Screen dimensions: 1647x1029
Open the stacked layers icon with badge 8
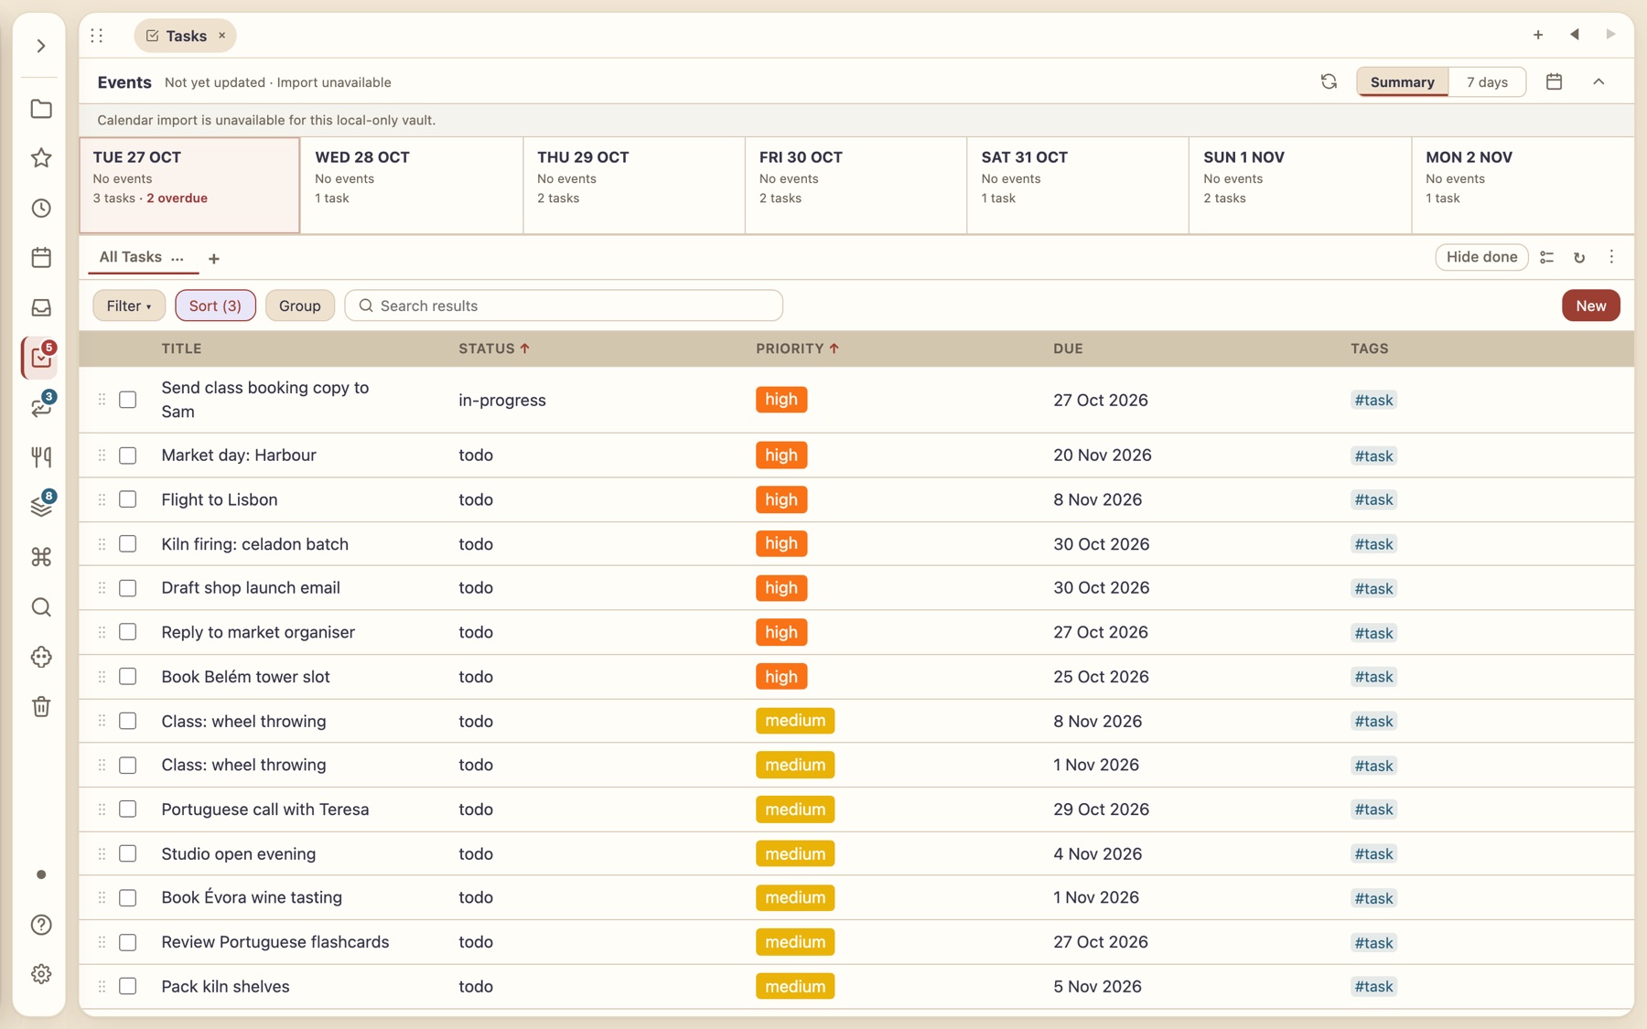point(41,507)
